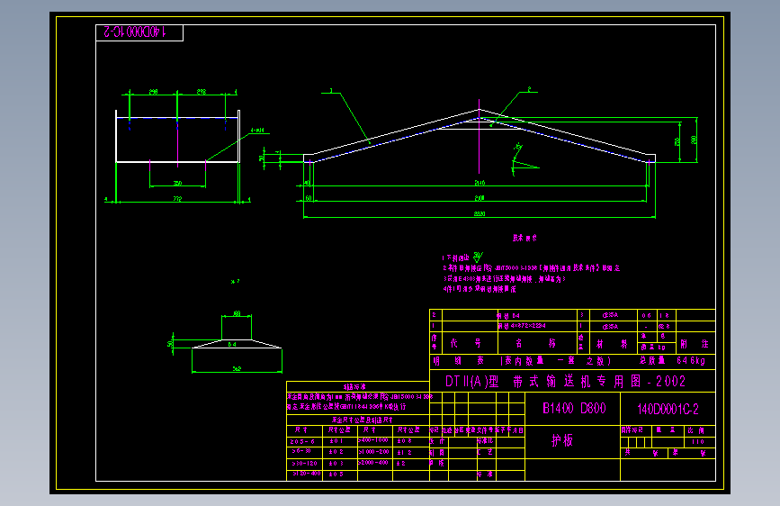Click the technical requirements heading text
Screen dimensions: 780x506
tap(524, 238)
